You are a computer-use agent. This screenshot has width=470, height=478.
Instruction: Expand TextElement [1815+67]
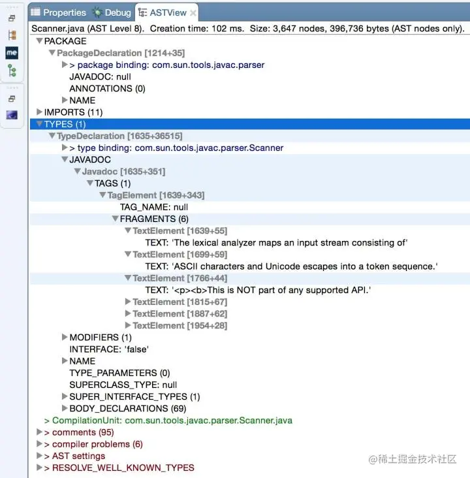pyautogui.click(x=128, y=302)
